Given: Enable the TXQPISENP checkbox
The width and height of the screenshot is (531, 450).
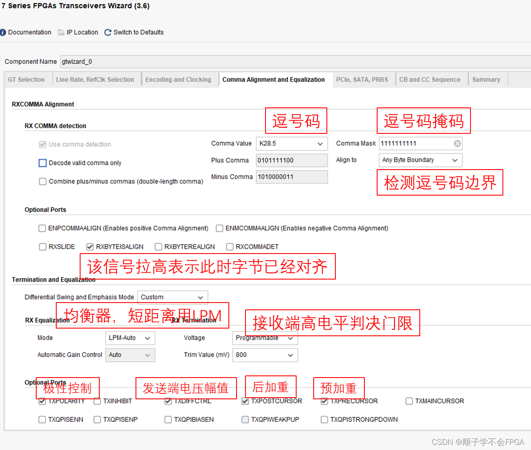Looking at the screenshot, I should (97, 420).
